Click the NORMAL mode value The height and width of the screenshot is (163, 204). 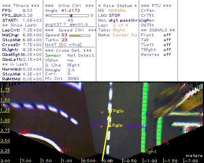pyautogui.click(x=118, y=11)
